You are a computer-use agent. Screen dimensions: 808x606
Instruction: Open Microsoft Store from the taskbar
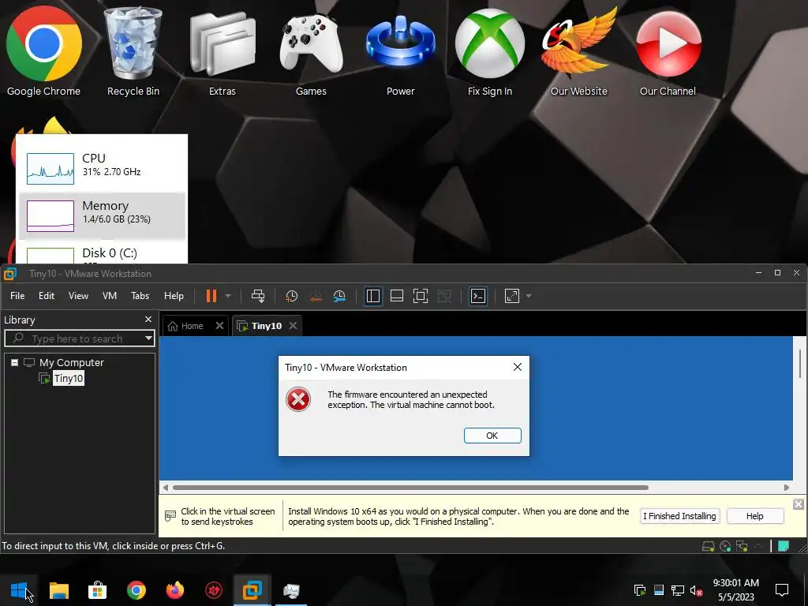point(97,590)
